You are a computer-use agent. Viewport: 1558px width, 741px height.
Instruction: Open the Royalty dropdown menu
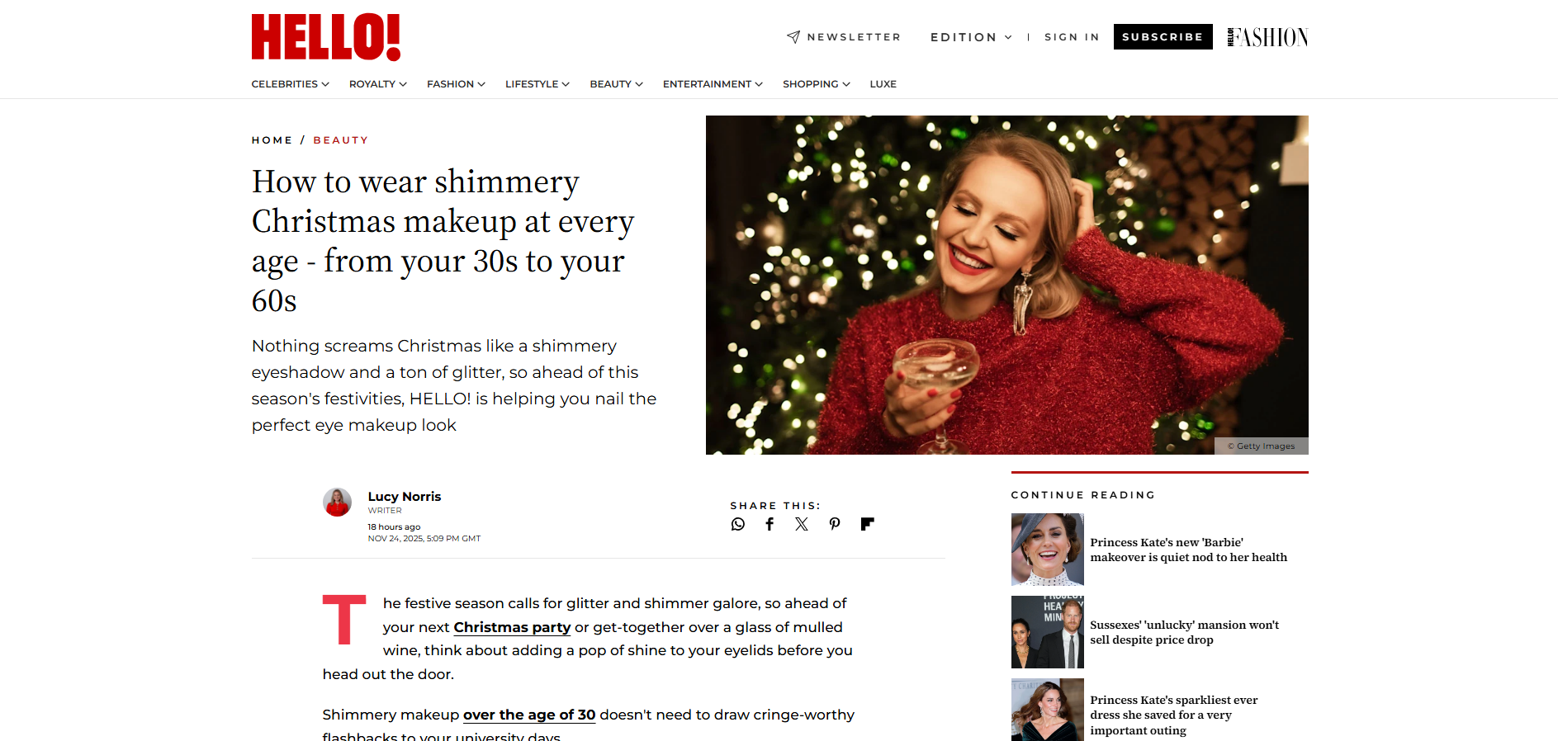click(377, 84)
